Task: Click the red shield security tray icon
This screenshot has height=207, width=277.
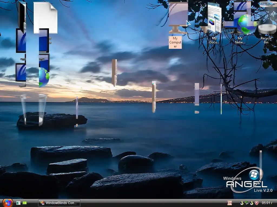Action: click(x=257, y=203)
